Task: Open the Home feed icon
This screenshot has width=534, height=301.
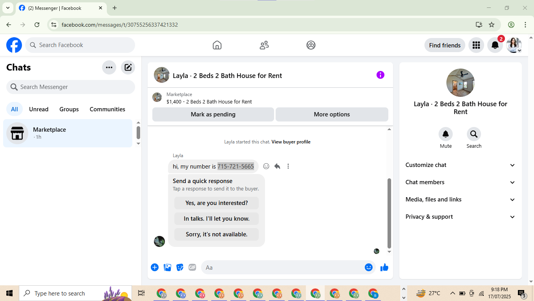Action: (217, 45)
